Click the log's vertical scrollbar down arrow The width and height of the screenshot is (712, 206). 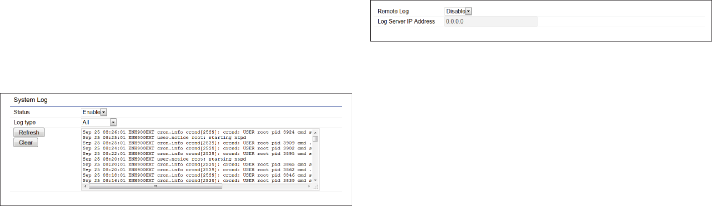316,180
